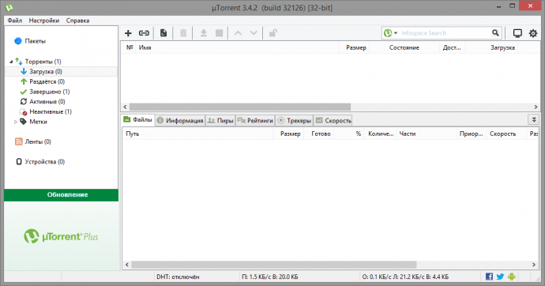545x286 pixels.
Task: Switch to the Рейтинги tab
Action: tap(255, 120)
